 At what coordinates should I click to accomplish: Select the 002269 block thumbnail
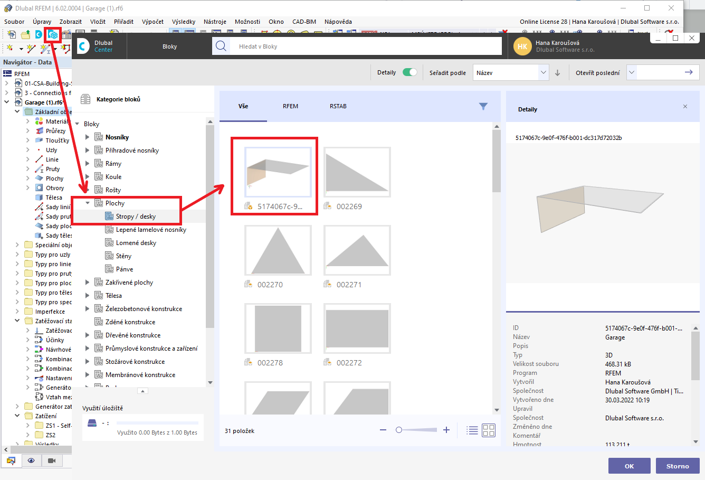(357, 172)
